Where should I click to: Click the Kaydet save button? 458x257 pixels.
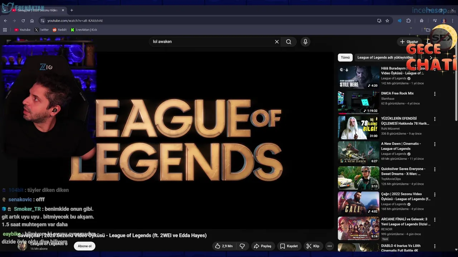pos(289,246)
